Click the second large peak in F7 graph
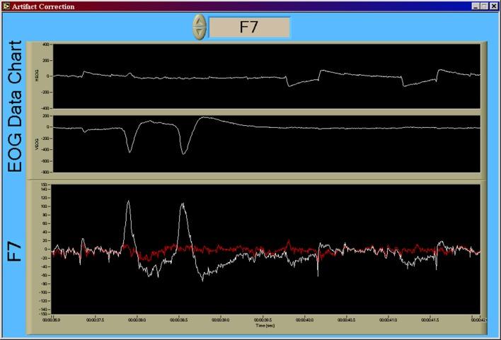The width and height of the screenshot is (501, 340). pos(183,204)
